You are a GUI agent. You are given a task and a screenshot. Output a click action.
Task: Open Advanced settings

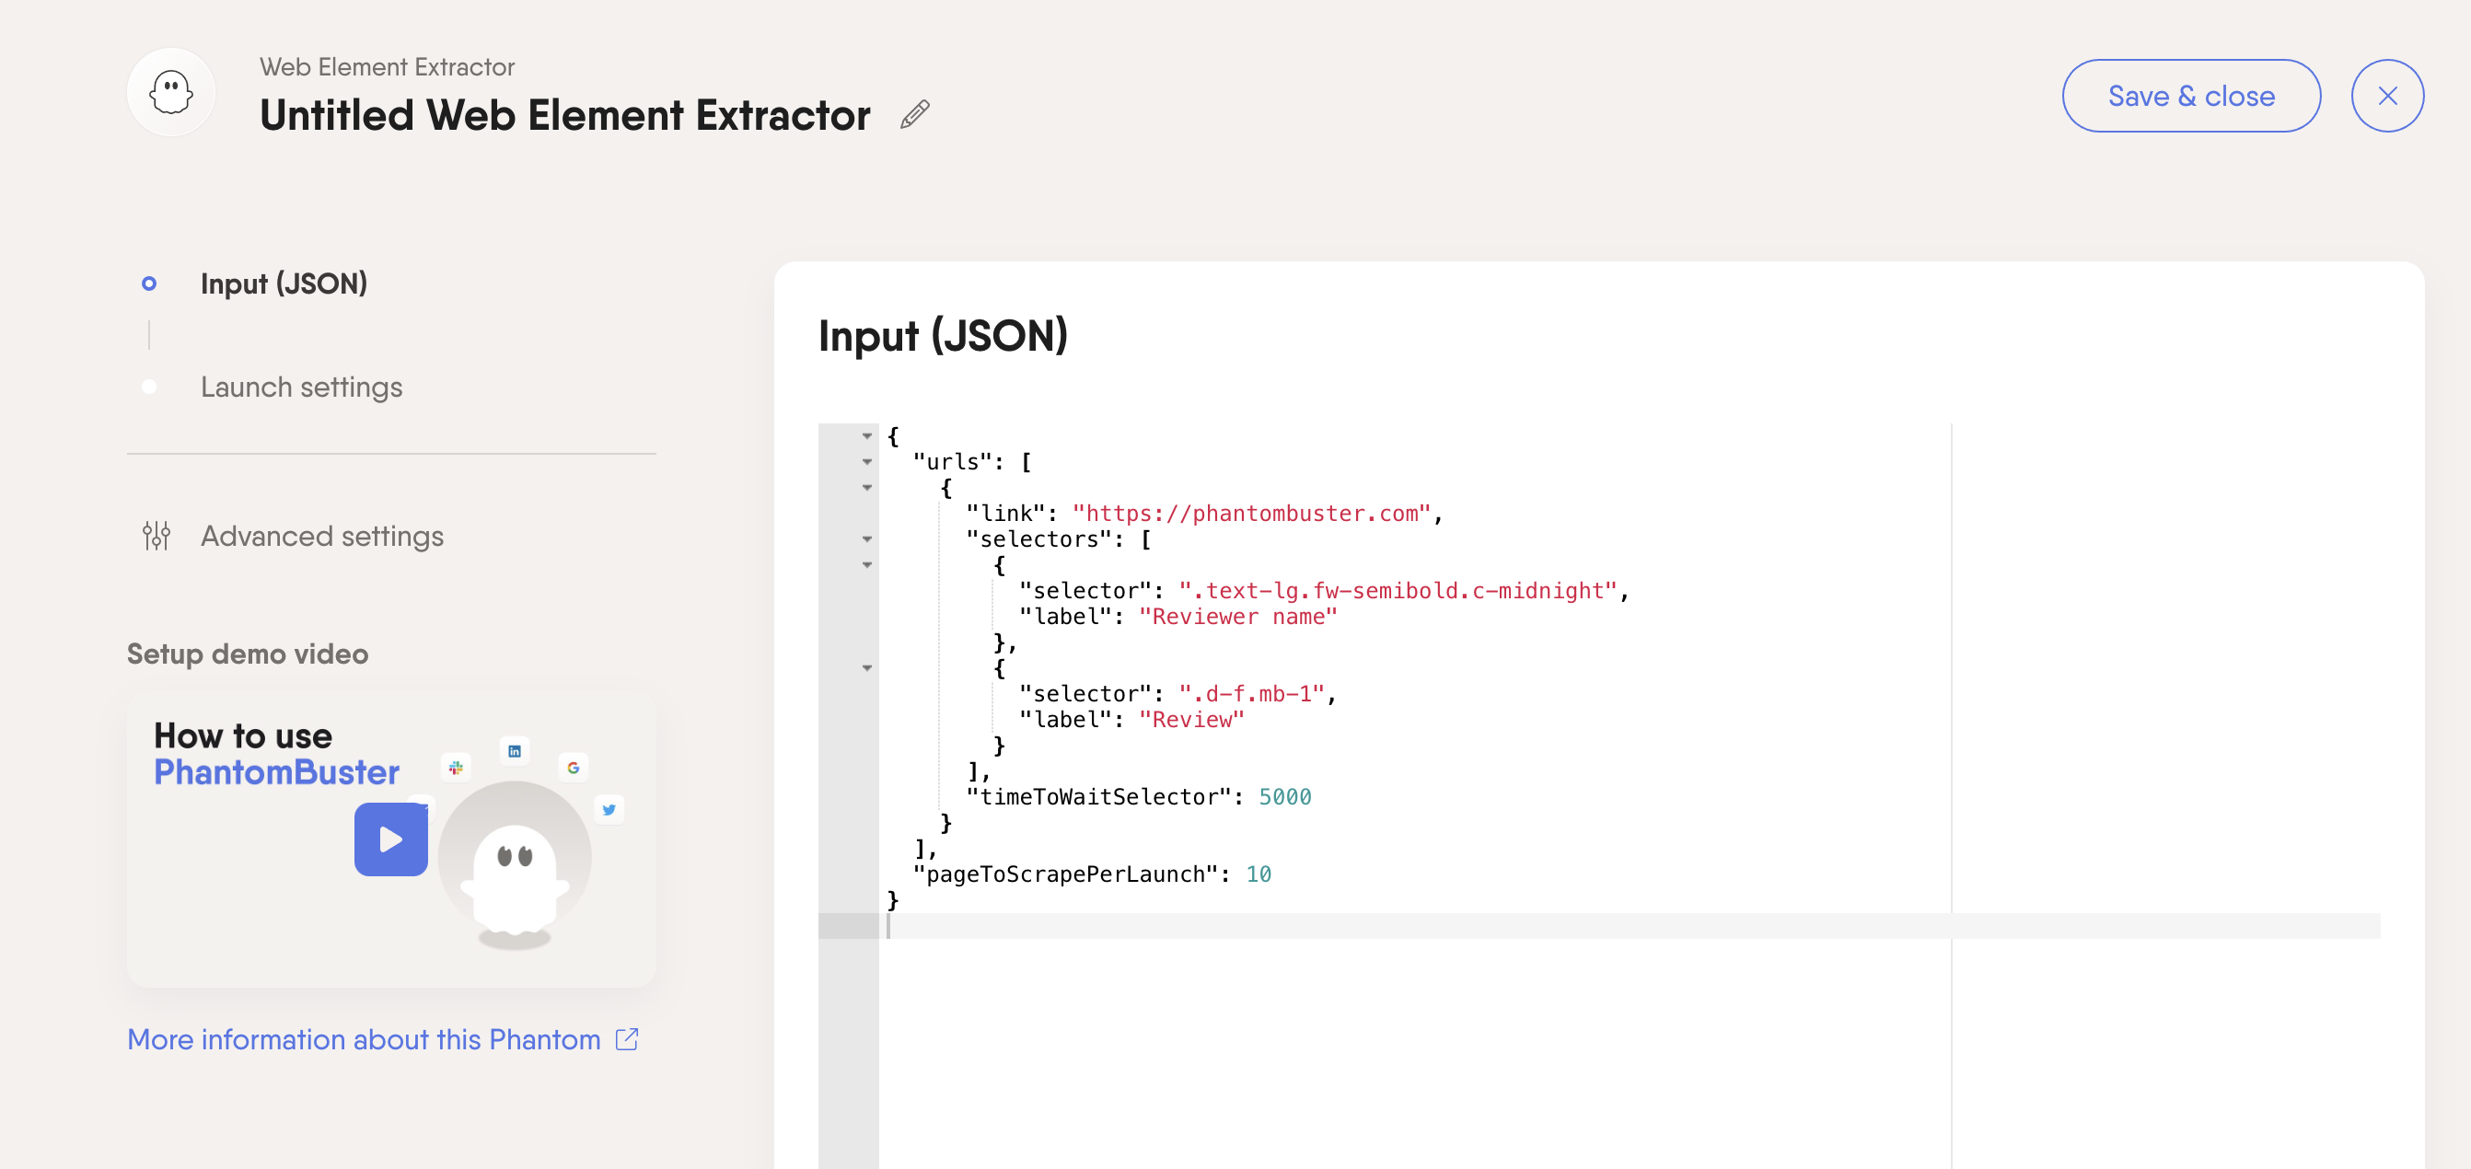[x=321, y=536]
